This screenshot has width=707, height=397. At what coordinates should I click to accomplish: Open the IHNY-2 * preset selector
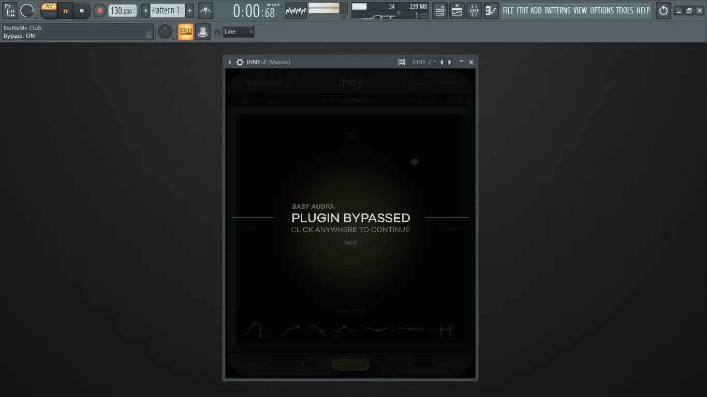[424, 62]
